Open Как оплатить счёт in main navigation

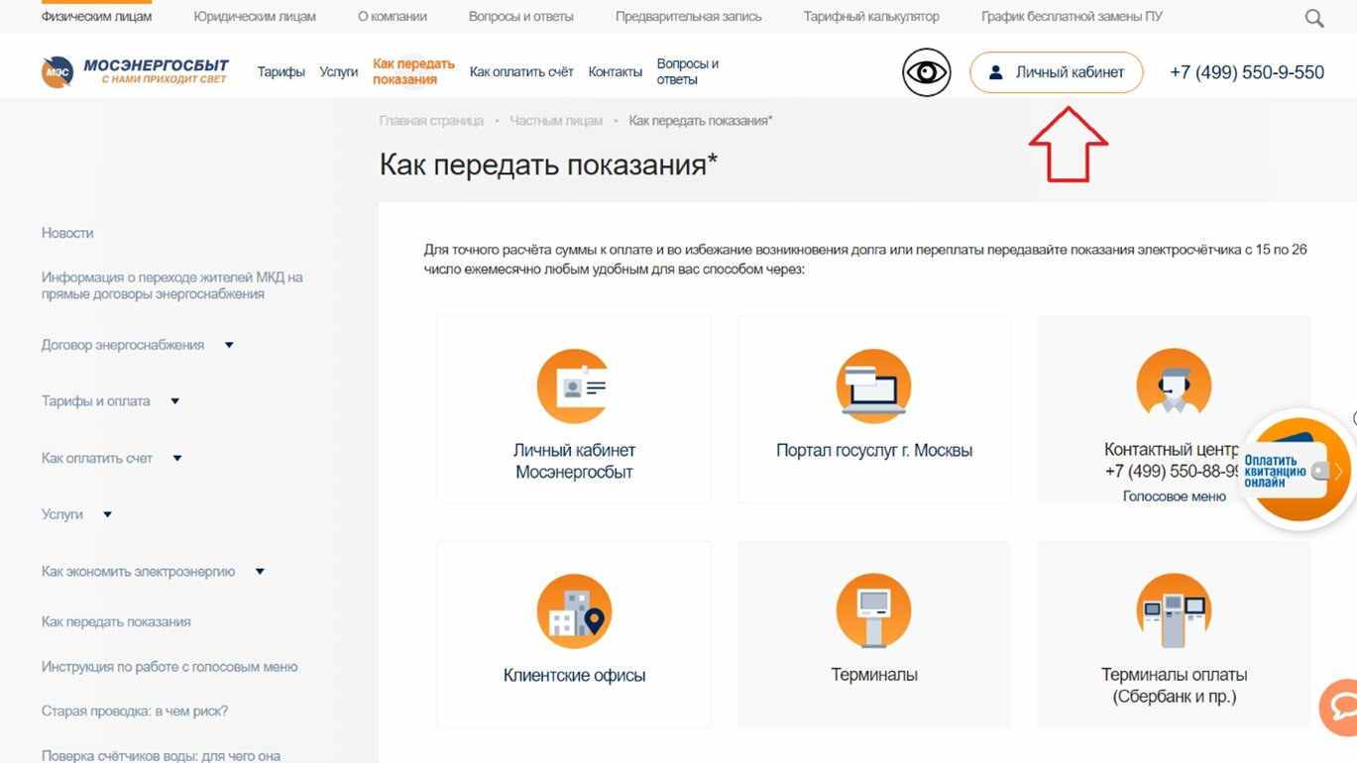[521, 71]
